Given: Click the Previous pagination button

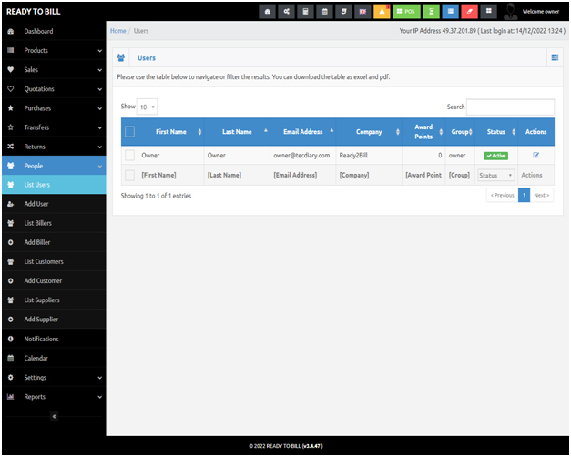Looking at the screenshot, I should 502,196.
